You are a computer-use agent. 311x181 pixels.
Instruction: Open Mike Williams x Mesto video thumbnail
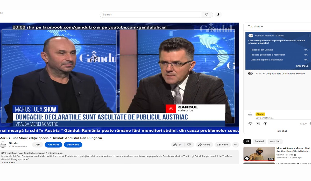[x=259, y=154]
